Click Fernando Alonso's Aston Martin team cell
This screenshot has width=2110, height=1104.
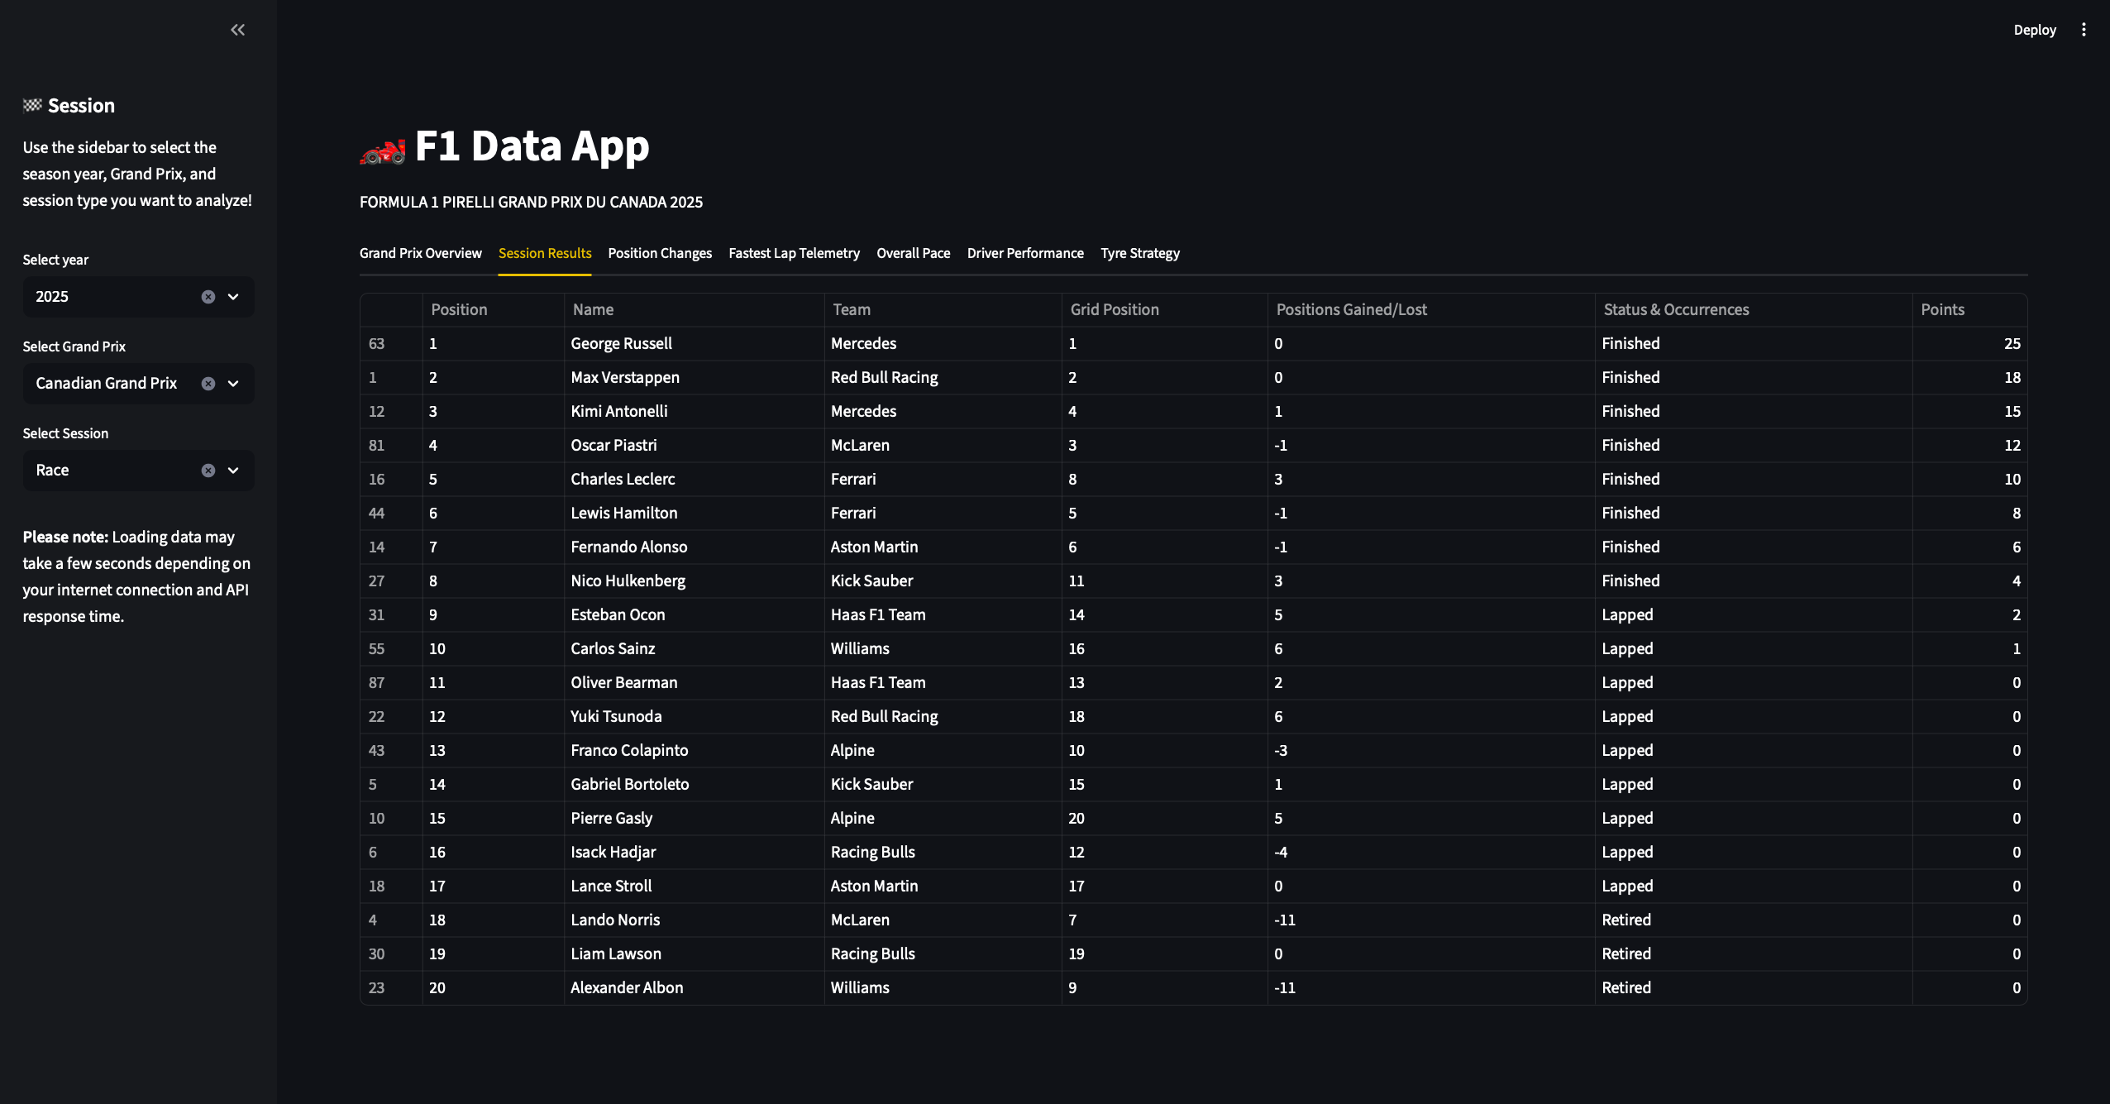click(x=943, y=547)
